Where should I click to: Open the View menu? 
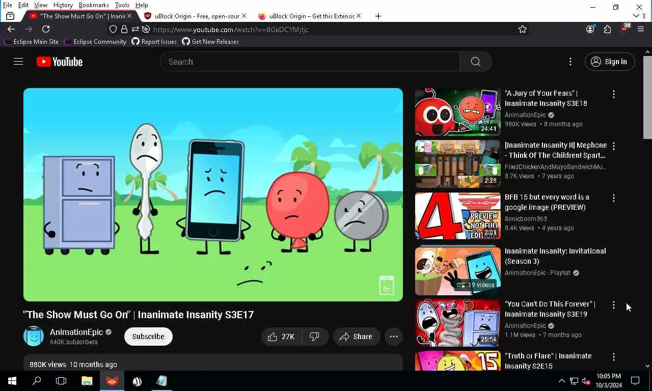click(x=41, y=5)
